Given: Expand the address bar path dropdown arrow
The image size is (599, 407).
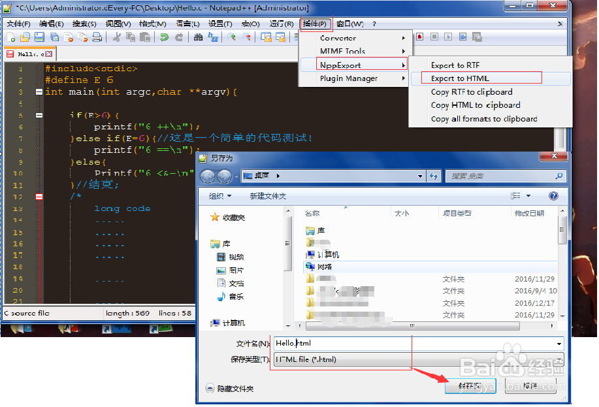Looking at the screenshot, I should tap(420, 176).
